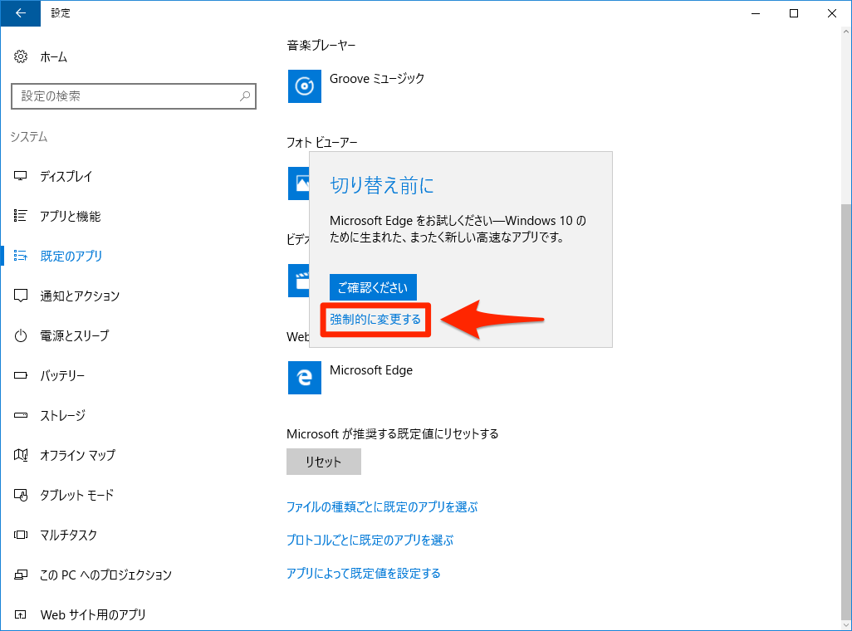Click the Microsoft Edge icon

[304, 378]
